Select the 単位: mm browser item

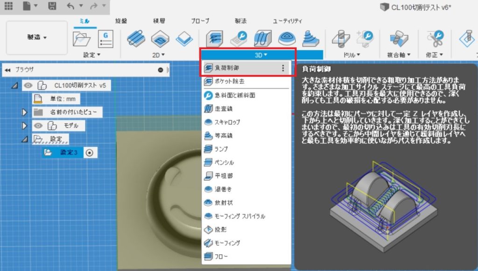pyautogui.click(x=56, y=99)
